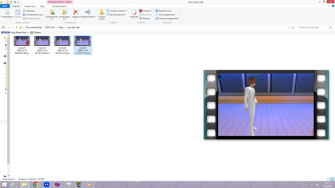The width and height of the screenshot is (335, 188).
Task: Expand Создать элемент dropdown
Action: coord(126,11)
